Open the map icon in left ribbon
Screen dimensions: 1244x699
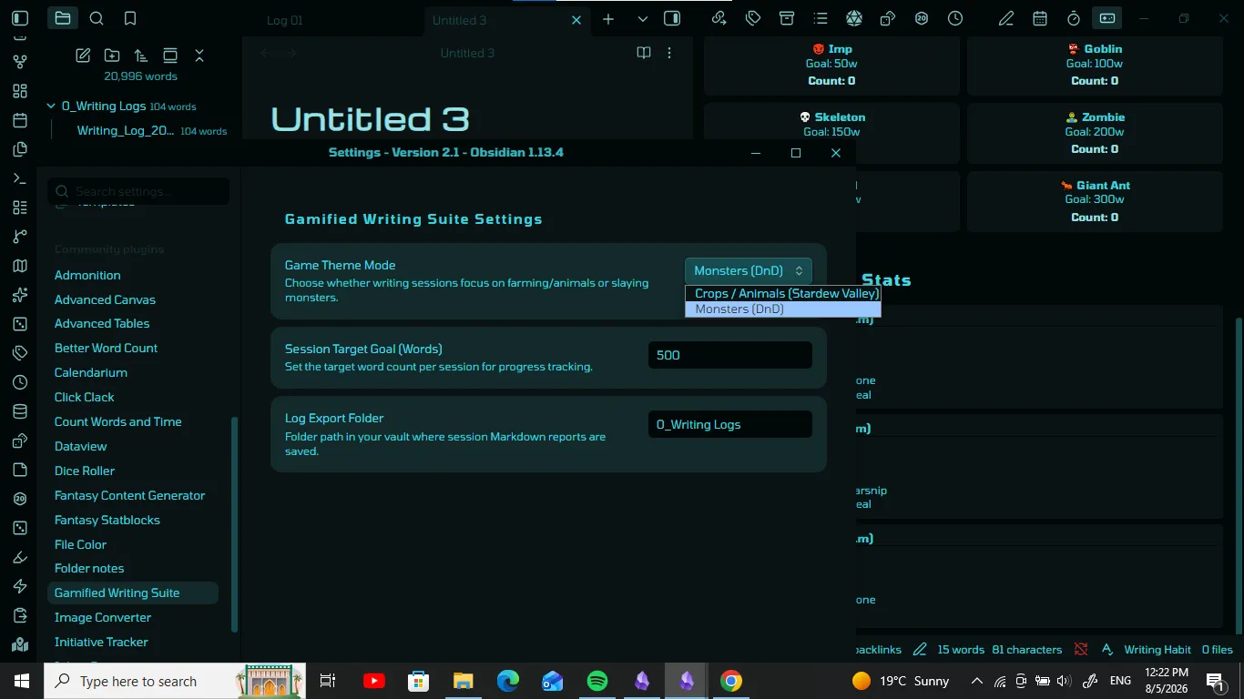click(20, 266)
